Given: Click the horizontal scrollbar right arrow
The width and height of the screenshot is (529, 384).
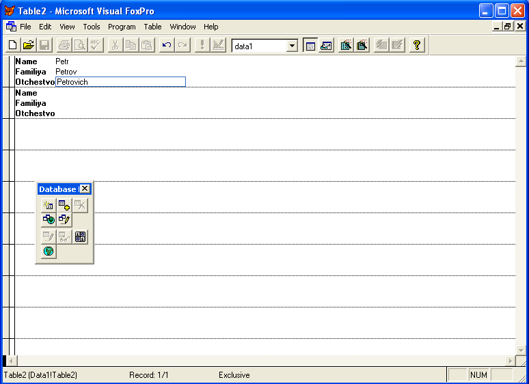Looking at the screenshot, I should pyautogui.click(x=511, y=361).
